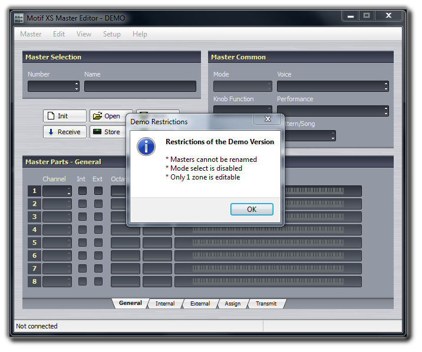The height and width of the screenshot is (352, 422).
Task: Switch to the Assign tab
Action: pos(233,303)
